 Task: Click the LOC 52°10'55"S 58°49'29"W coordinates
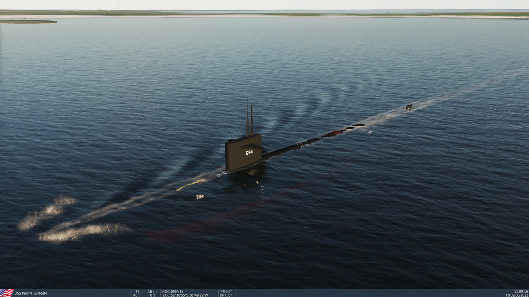click(185, 295)
